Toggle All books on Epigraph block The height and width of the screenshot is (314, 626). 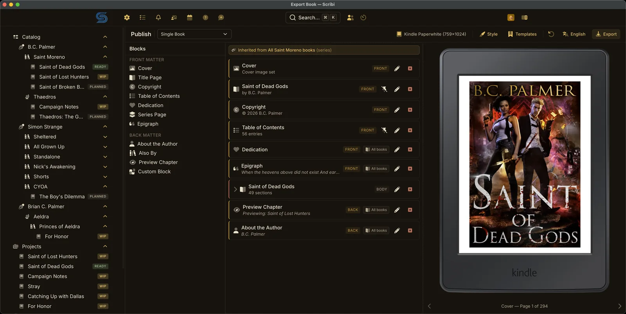point(376,169)
